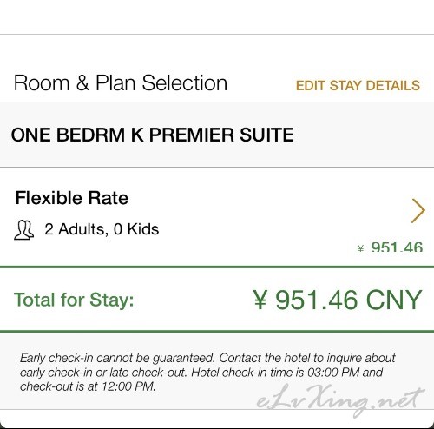Tap the 2 Adults, 0 Kids text
Screen dimensions: 434x429
[x=102, y=229]
